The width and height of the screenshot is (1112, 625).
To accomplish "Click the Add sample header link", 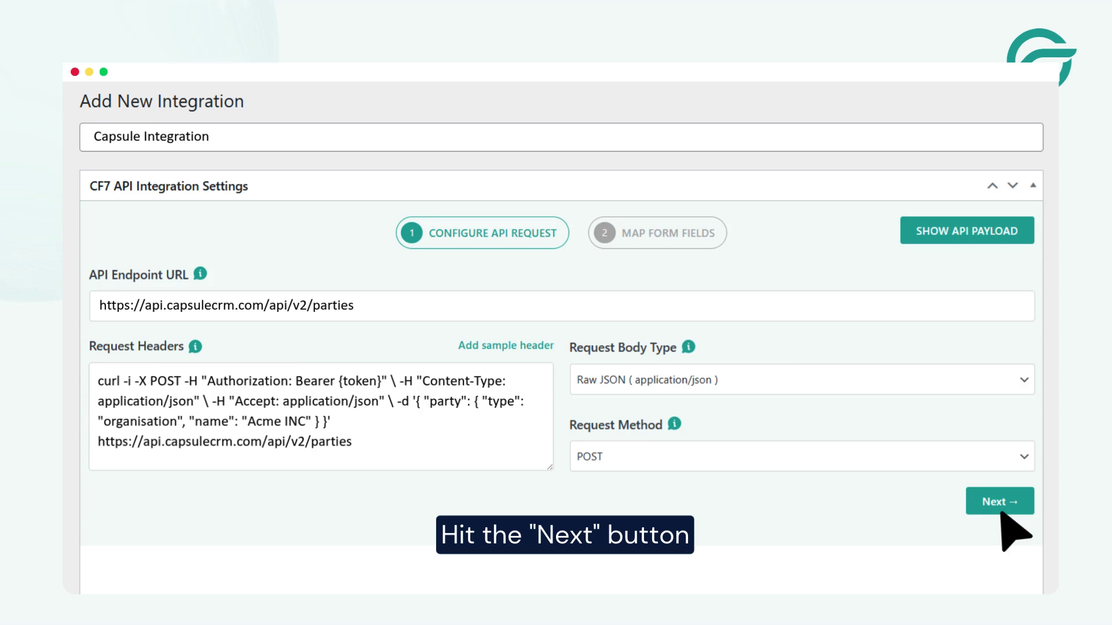I will click(x=506, y=345).
